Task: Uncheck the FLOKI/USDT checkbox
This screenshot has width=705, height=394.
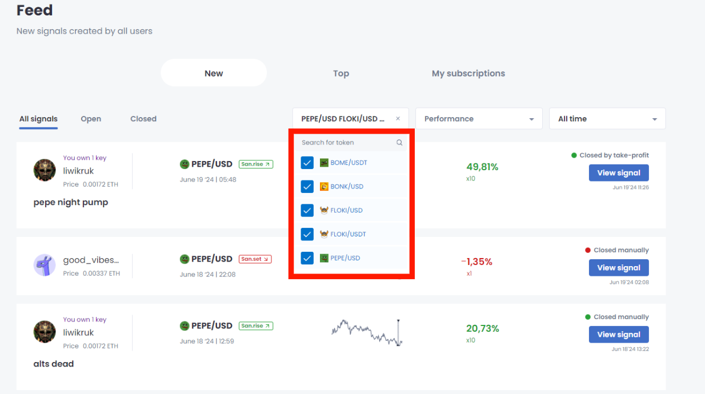Action: tap(307, 234)
